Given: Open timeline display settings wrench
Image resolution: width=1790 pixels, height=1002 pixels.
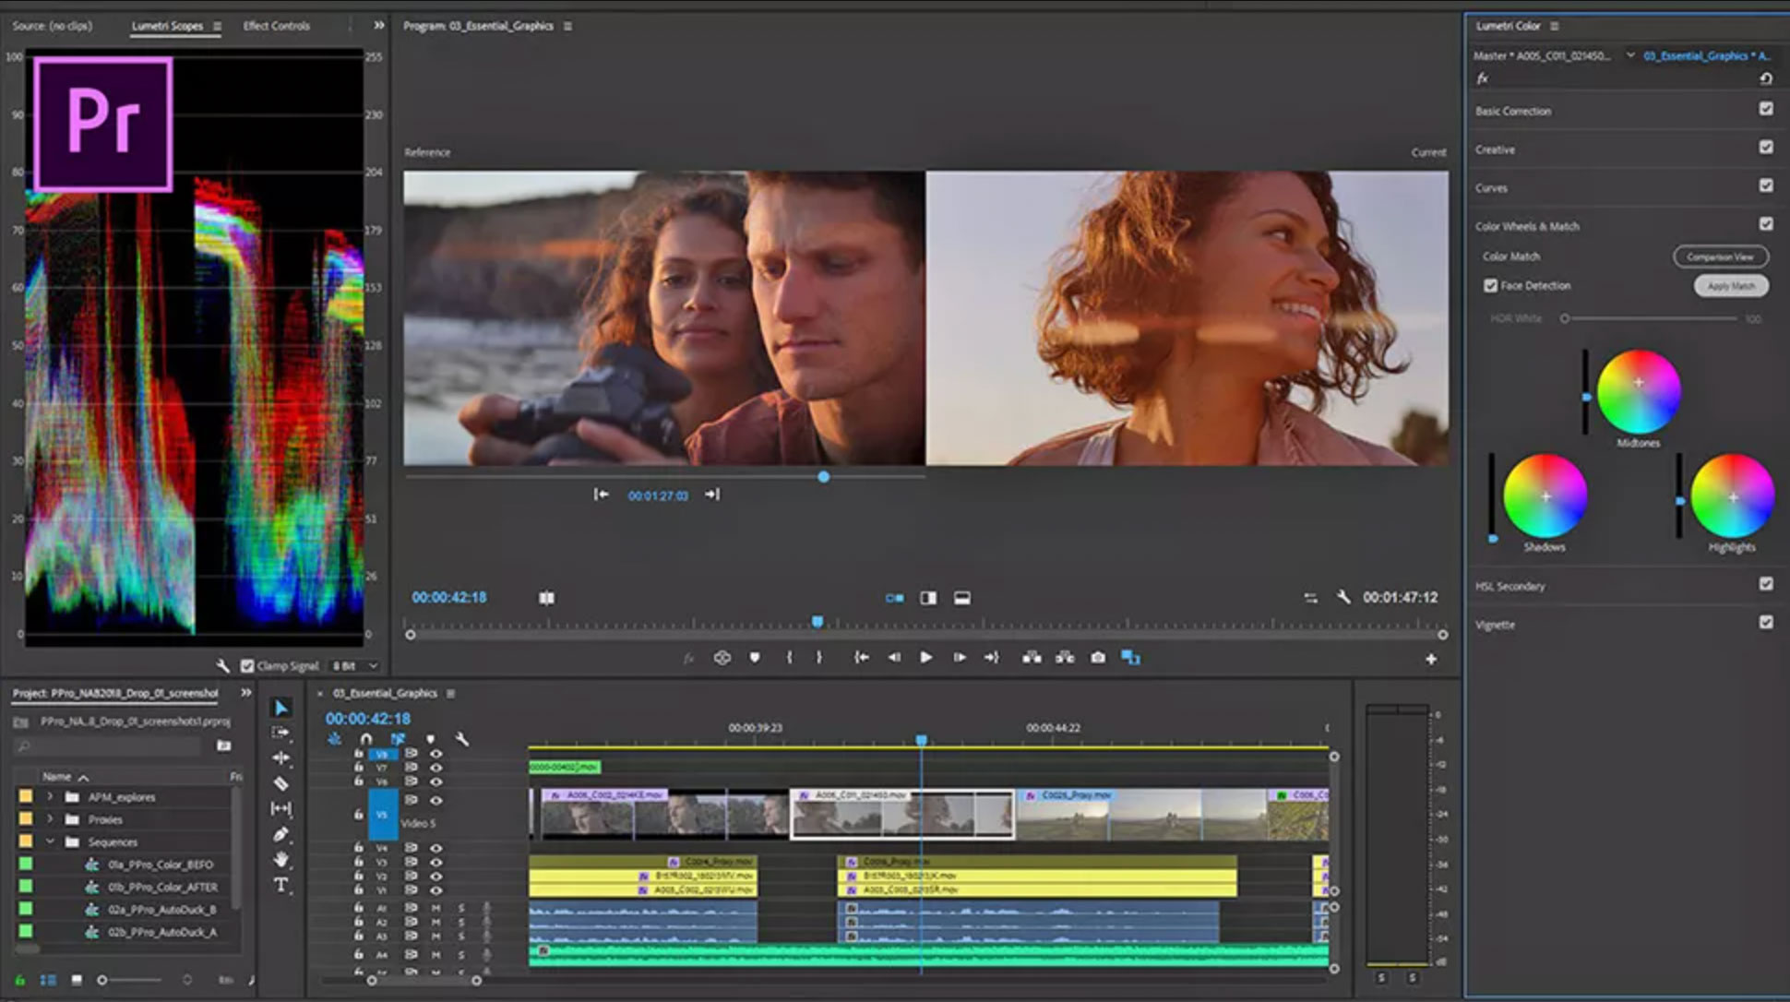Looking at the screenshot, I should pyautogui.click(x=462, y=739).
